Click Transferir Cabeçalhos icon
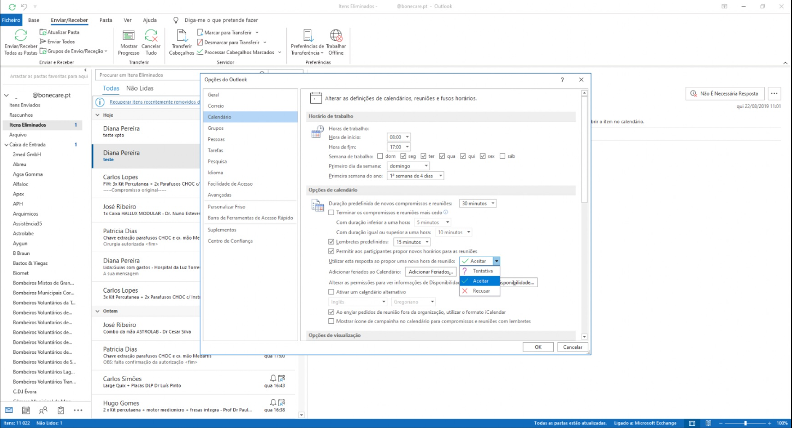The image size is (792, 428). pyautogui.click(x=182, y=35)
